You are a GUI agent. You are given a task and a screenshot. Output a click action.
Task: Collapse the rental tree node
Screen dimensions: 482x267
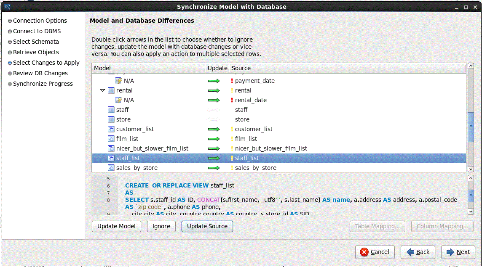(x=102, y=90)
